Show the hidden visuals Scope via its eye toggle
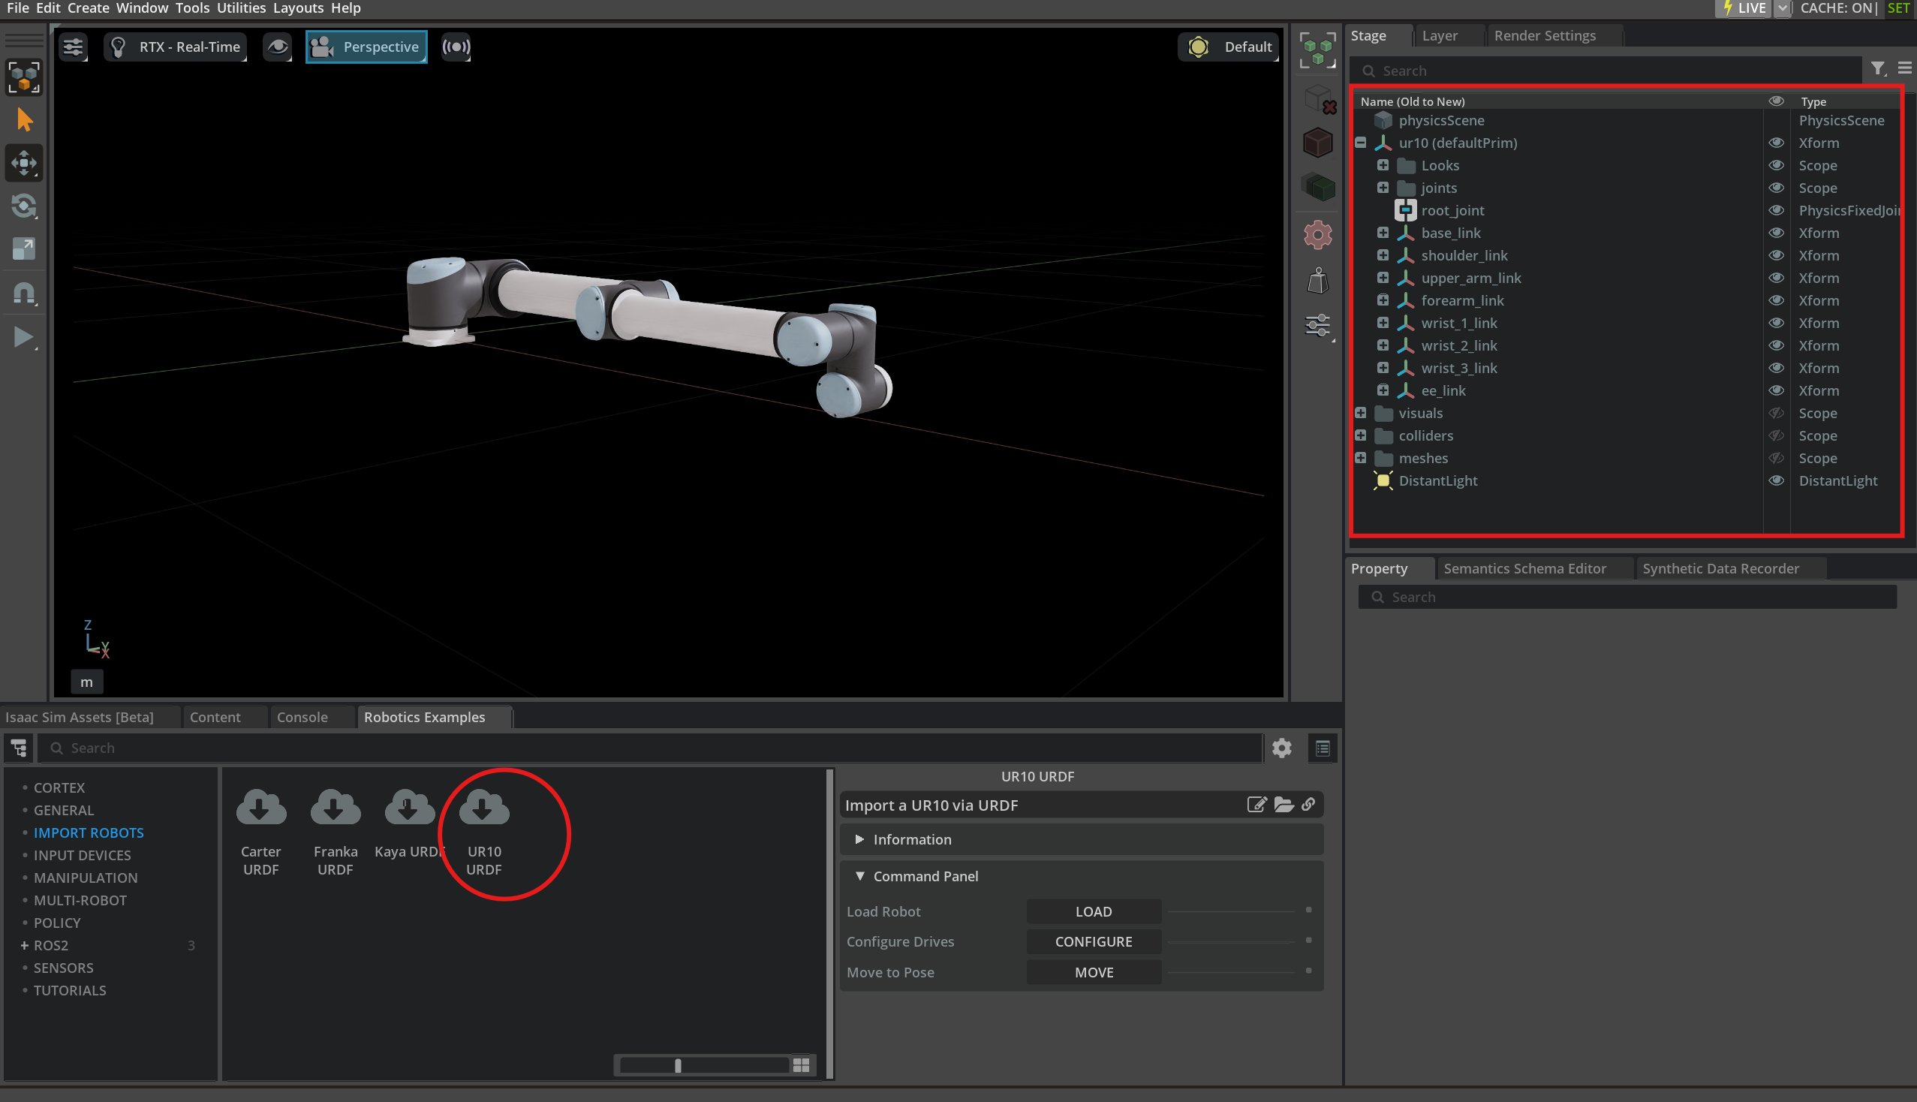 (x=1776, y=413)
